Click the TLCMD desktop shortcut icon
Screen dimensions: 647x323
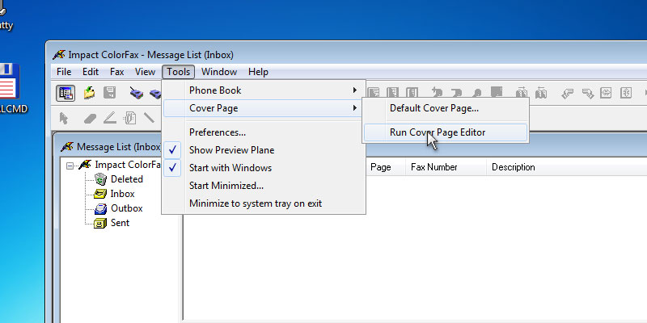[8, 83]
